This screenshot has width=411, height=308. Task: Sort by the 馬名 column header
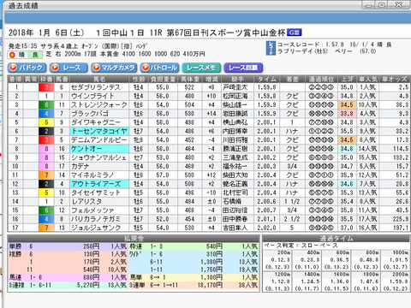tap(99, 79)
